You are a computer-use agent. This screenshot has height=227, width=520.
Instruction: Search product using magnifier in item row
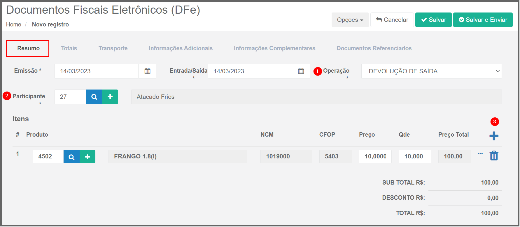71,157
